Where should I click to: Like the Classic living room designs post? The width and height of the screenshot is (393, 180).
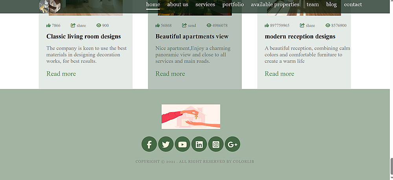[x=48, y=25]
